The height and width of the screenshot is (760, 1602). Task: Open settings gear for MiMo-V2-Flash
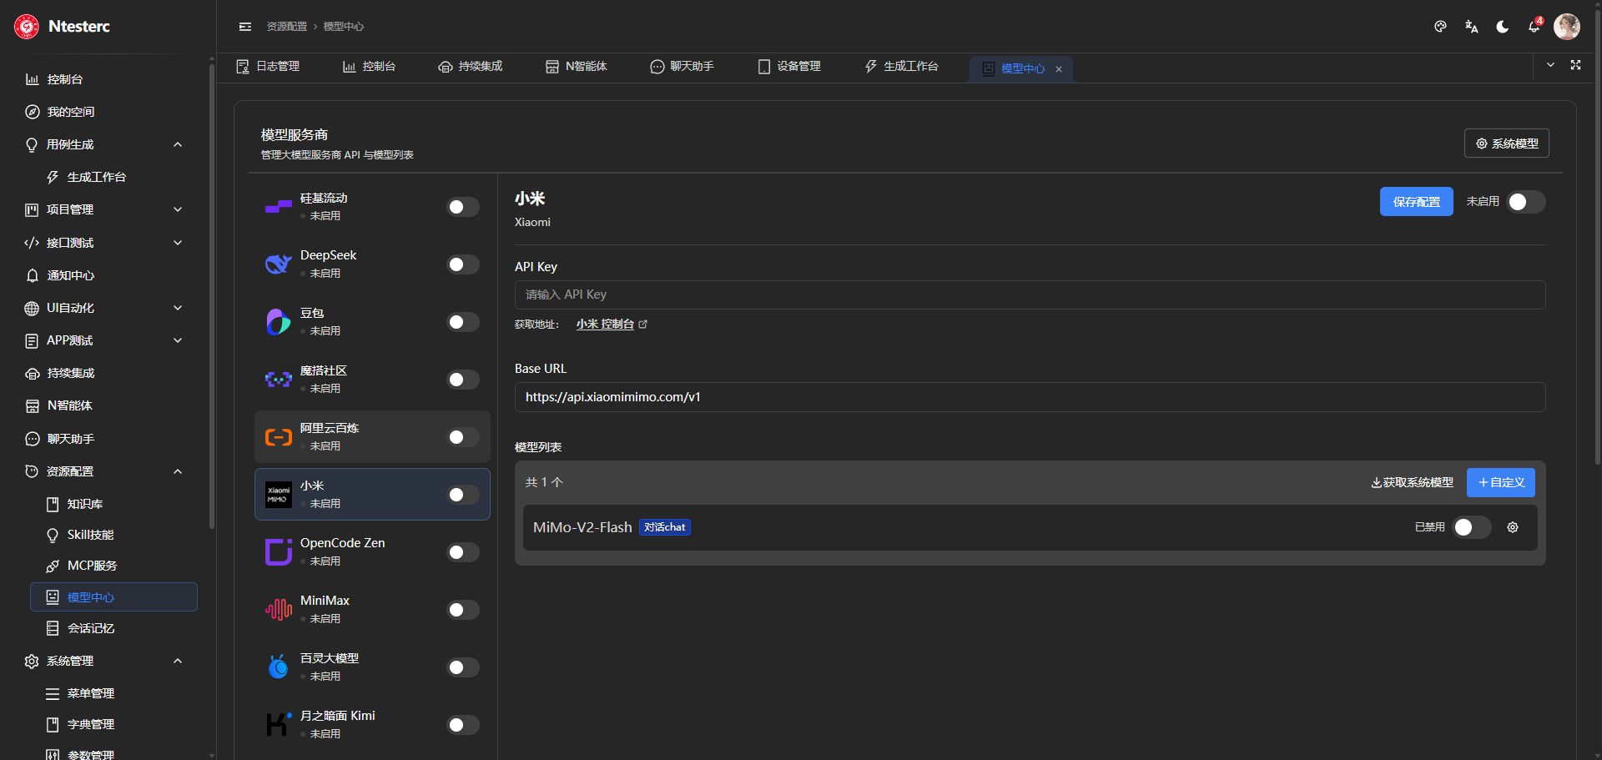[1513, 527]
